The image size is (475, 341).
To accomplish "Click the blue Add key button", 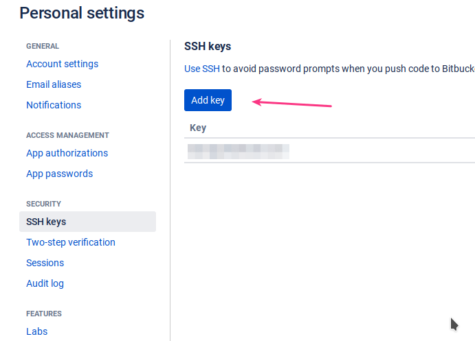I will coord(208,100).
